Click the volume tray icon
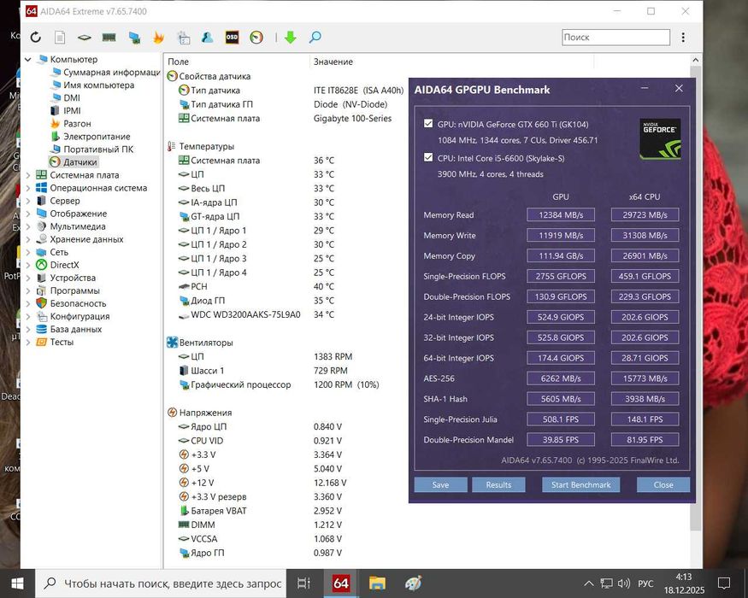This screenshot has height=598, width=748. [x=623, y=583]
